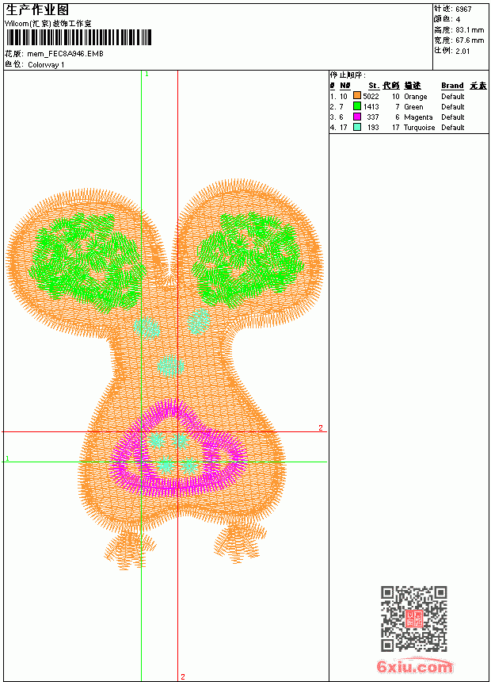Viewport: 491px width, 682px height.
Task: Click the turquoise nose spot in design
Action: (x=171, y=366)
